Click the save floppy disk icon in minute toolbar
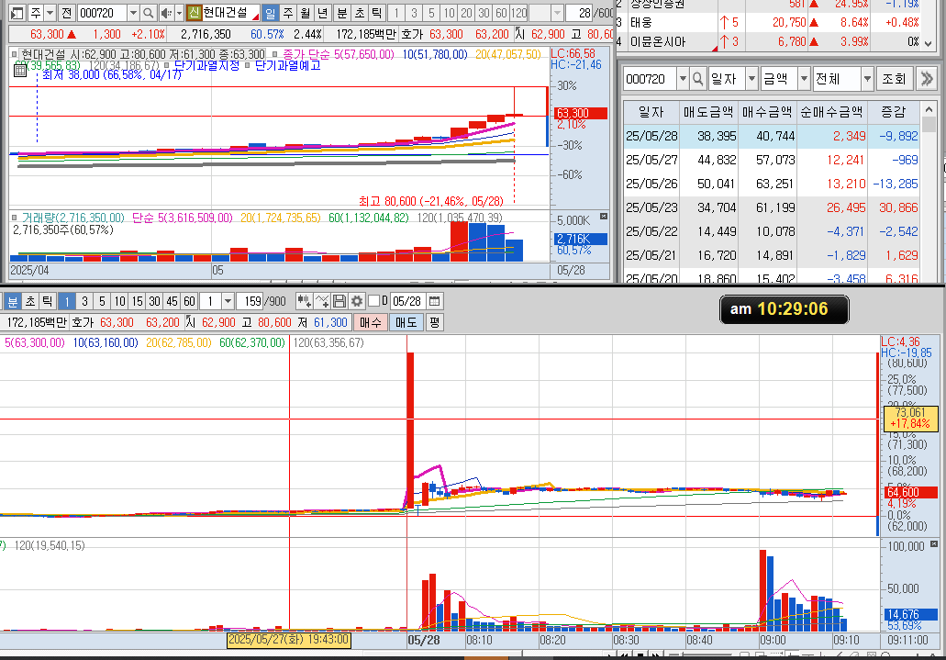The width and height of the screenshot is (946, 660). coord(339,301)
